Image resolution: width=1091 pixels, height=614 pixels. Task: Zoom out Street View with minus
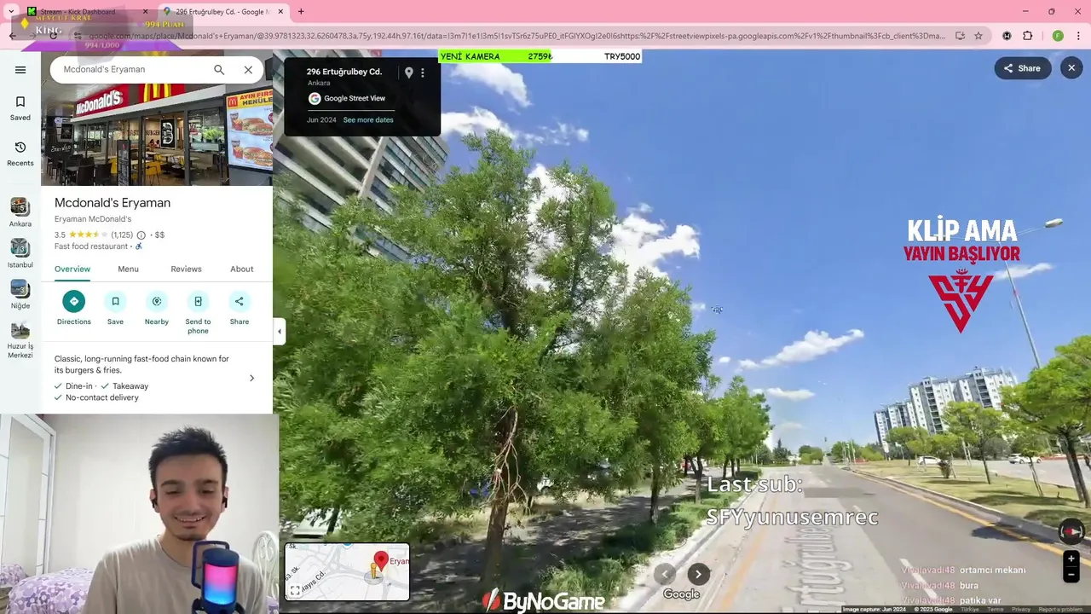1071,575
